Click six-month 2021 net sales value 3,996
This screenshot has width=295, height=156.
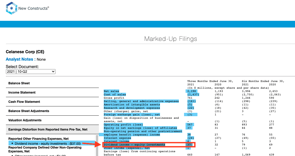pos(246,91)
